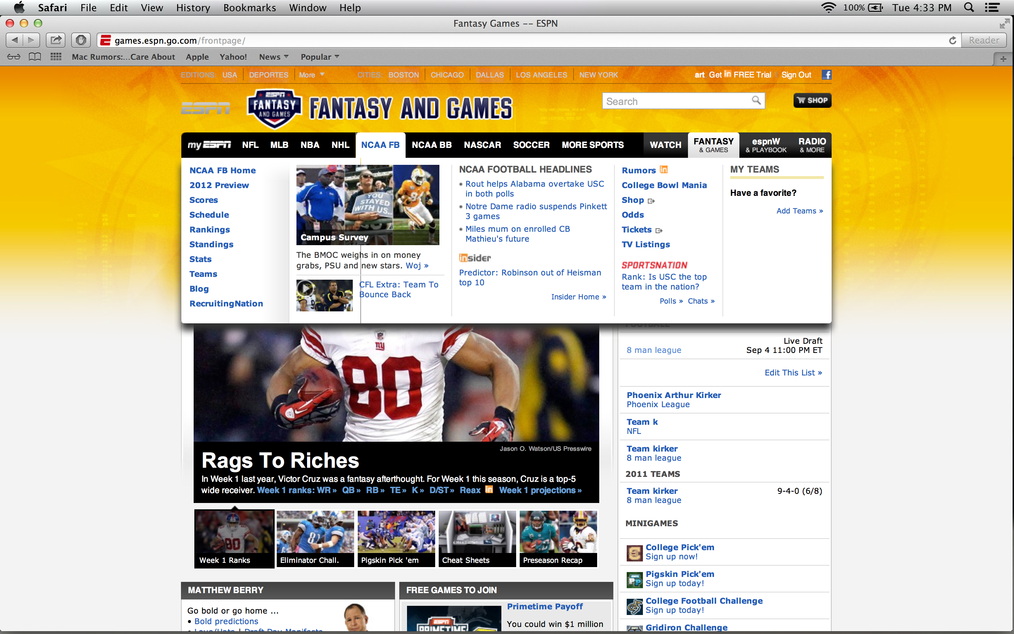Click the Reader button
This screenshot has height=634, width=1014.
tap(984, 40)
